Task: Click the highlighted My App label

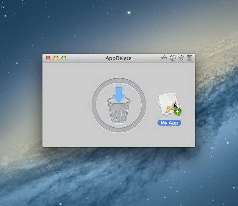Action: pyautogui.click(x=169, y=123)
